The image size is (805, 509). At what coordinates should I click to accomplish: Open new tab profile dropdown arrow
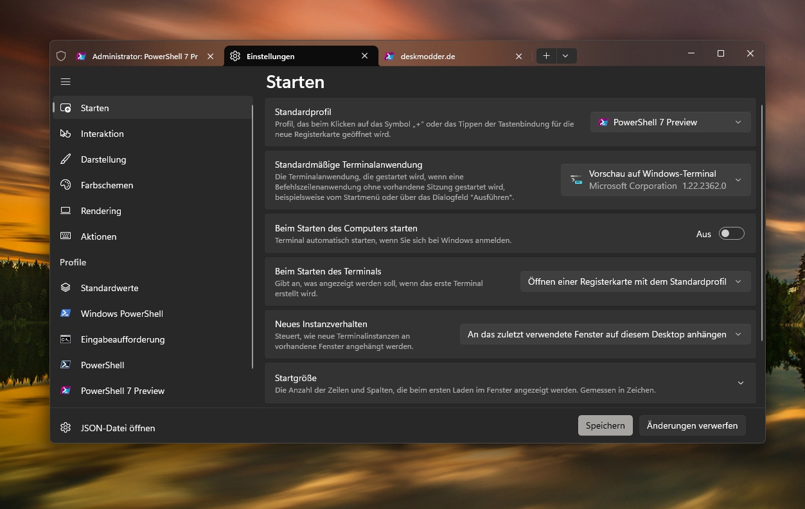click(565, 56)
